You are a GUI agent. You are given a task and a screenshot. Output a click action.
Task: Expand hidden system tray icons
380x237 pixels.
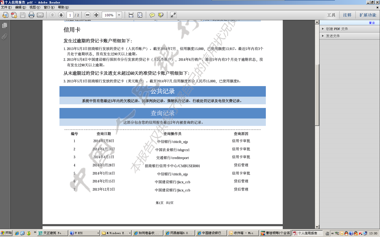(x=332, y=233)
